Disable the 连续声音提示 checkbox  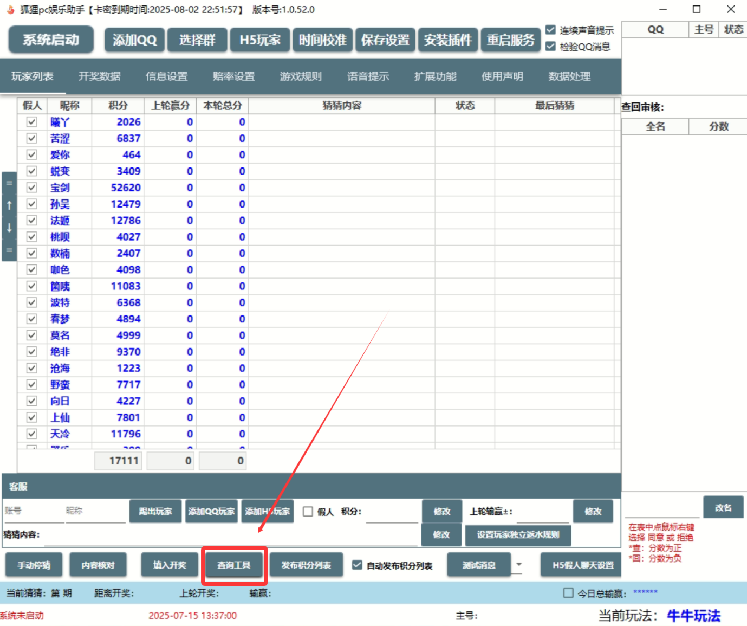point(551,30)
